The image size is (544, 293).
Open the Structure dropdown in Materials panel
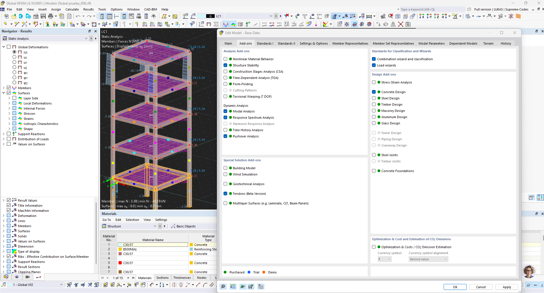155,226
